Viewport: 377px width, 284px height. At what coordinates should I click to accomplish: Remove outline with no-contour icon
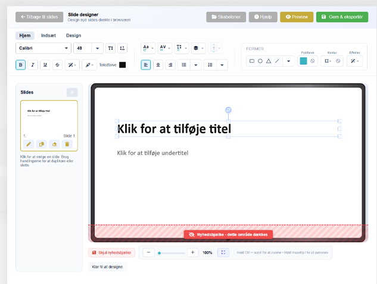[338, 61]
